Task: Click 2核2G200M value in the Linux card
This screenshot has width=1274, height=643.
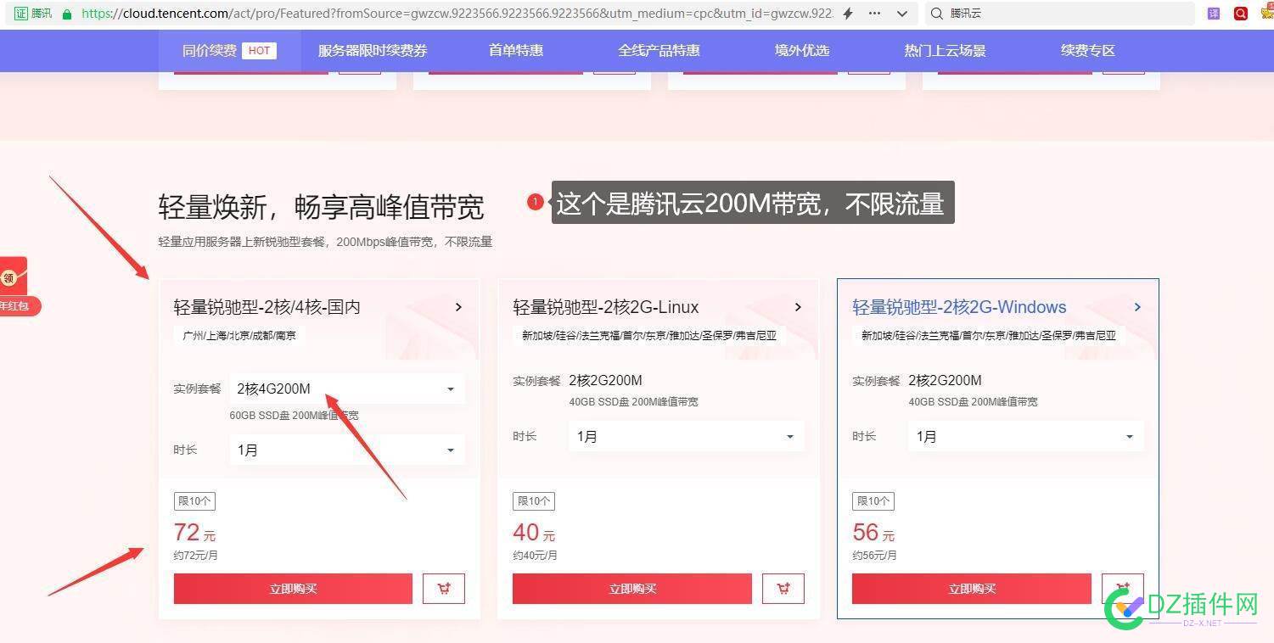Action: (605, 380)
